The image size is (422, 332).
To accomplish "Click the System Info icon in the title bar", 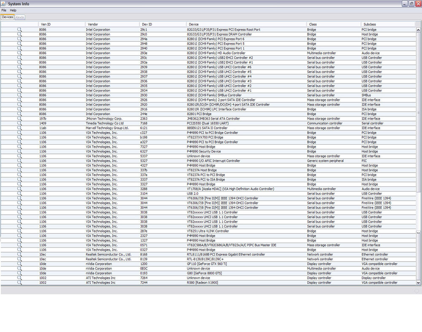I will 3,4.
